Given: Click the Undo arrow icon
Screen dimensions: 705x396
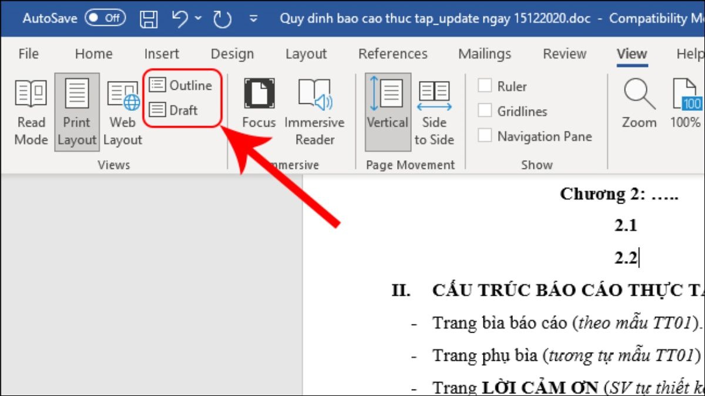Looking at the screenshot, I should (x=180, y=18).
